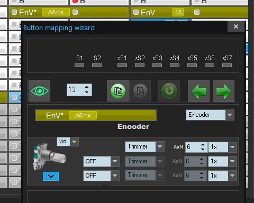The image size is (254, 203).
Task: Toggle the S1 shift indicator
Action: (79, 66)
